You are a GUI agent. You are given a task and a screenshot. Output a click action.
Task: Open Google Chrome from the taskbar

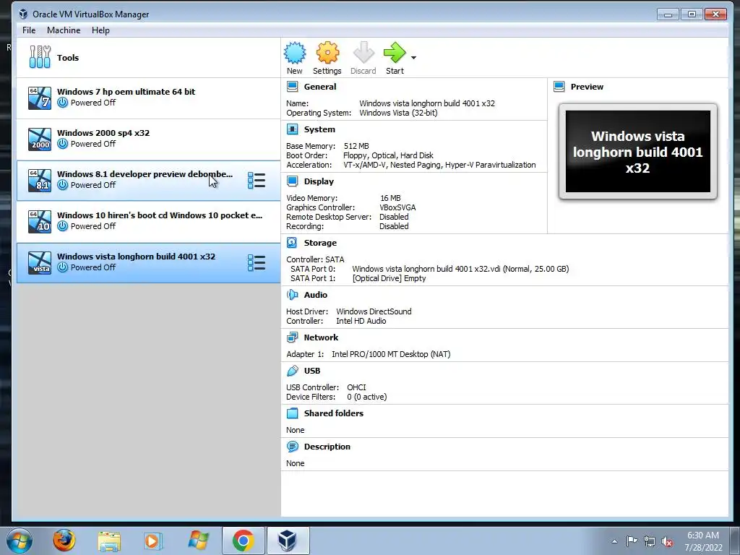click(x=243, y=541)
